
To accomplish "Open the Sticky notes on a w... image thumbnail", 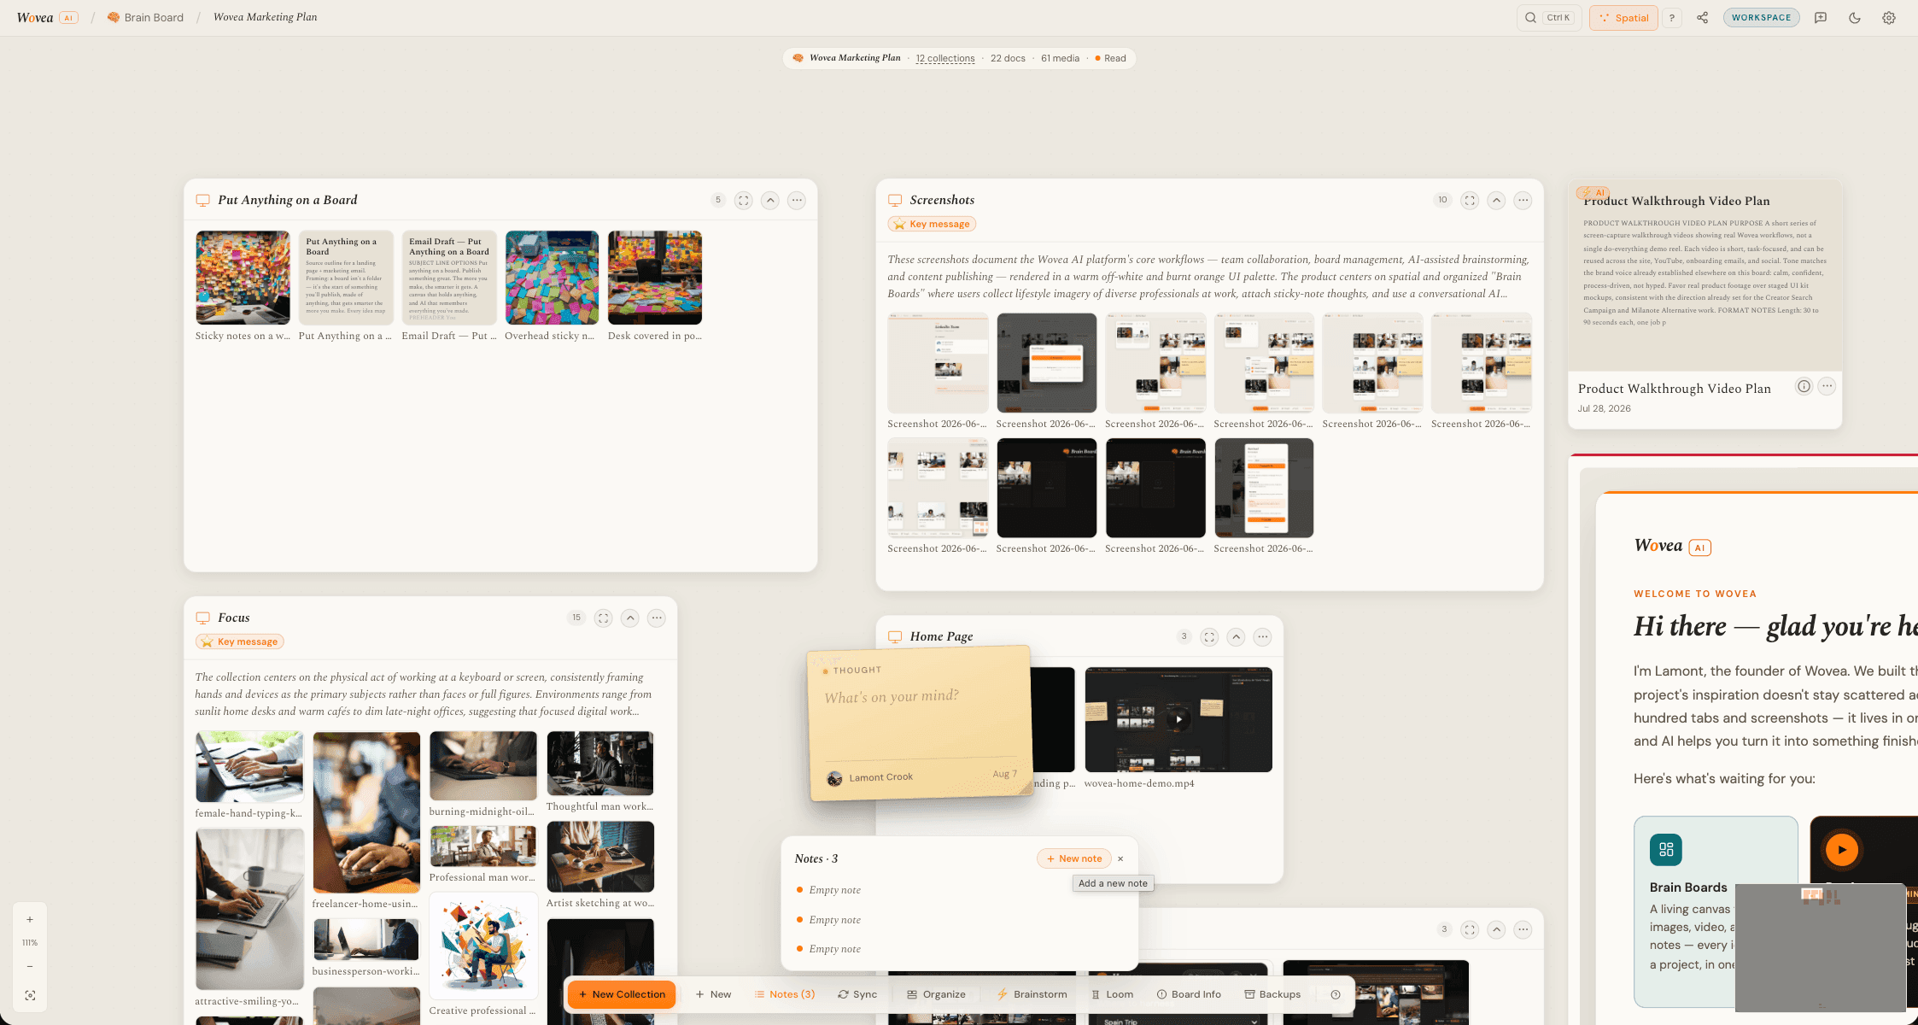I will 243,278.
